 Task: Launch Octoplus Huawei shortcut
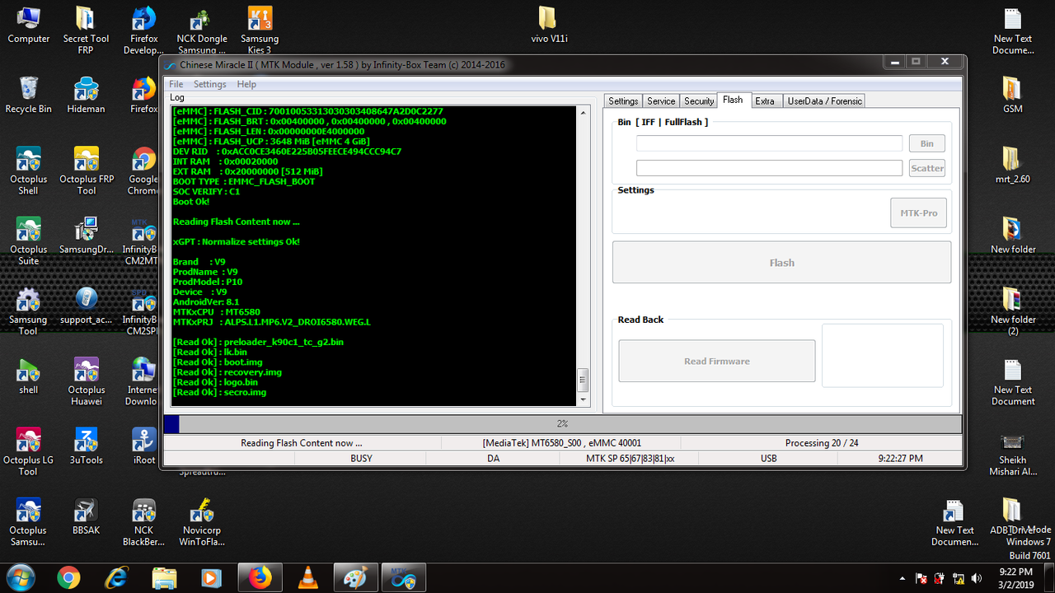click(86, 381)
